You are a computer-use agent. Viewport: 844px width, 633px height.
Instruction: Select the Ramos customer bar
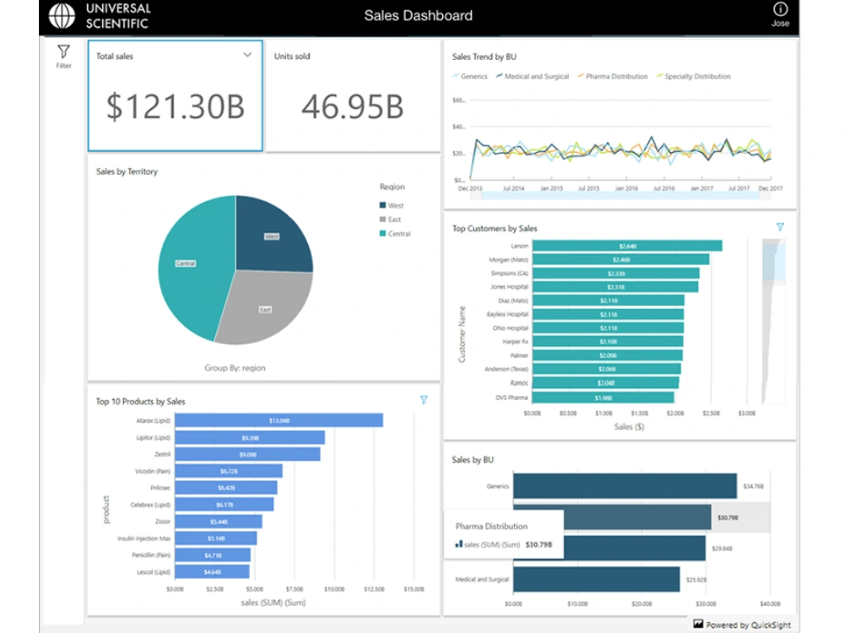(x=605, y=382)
